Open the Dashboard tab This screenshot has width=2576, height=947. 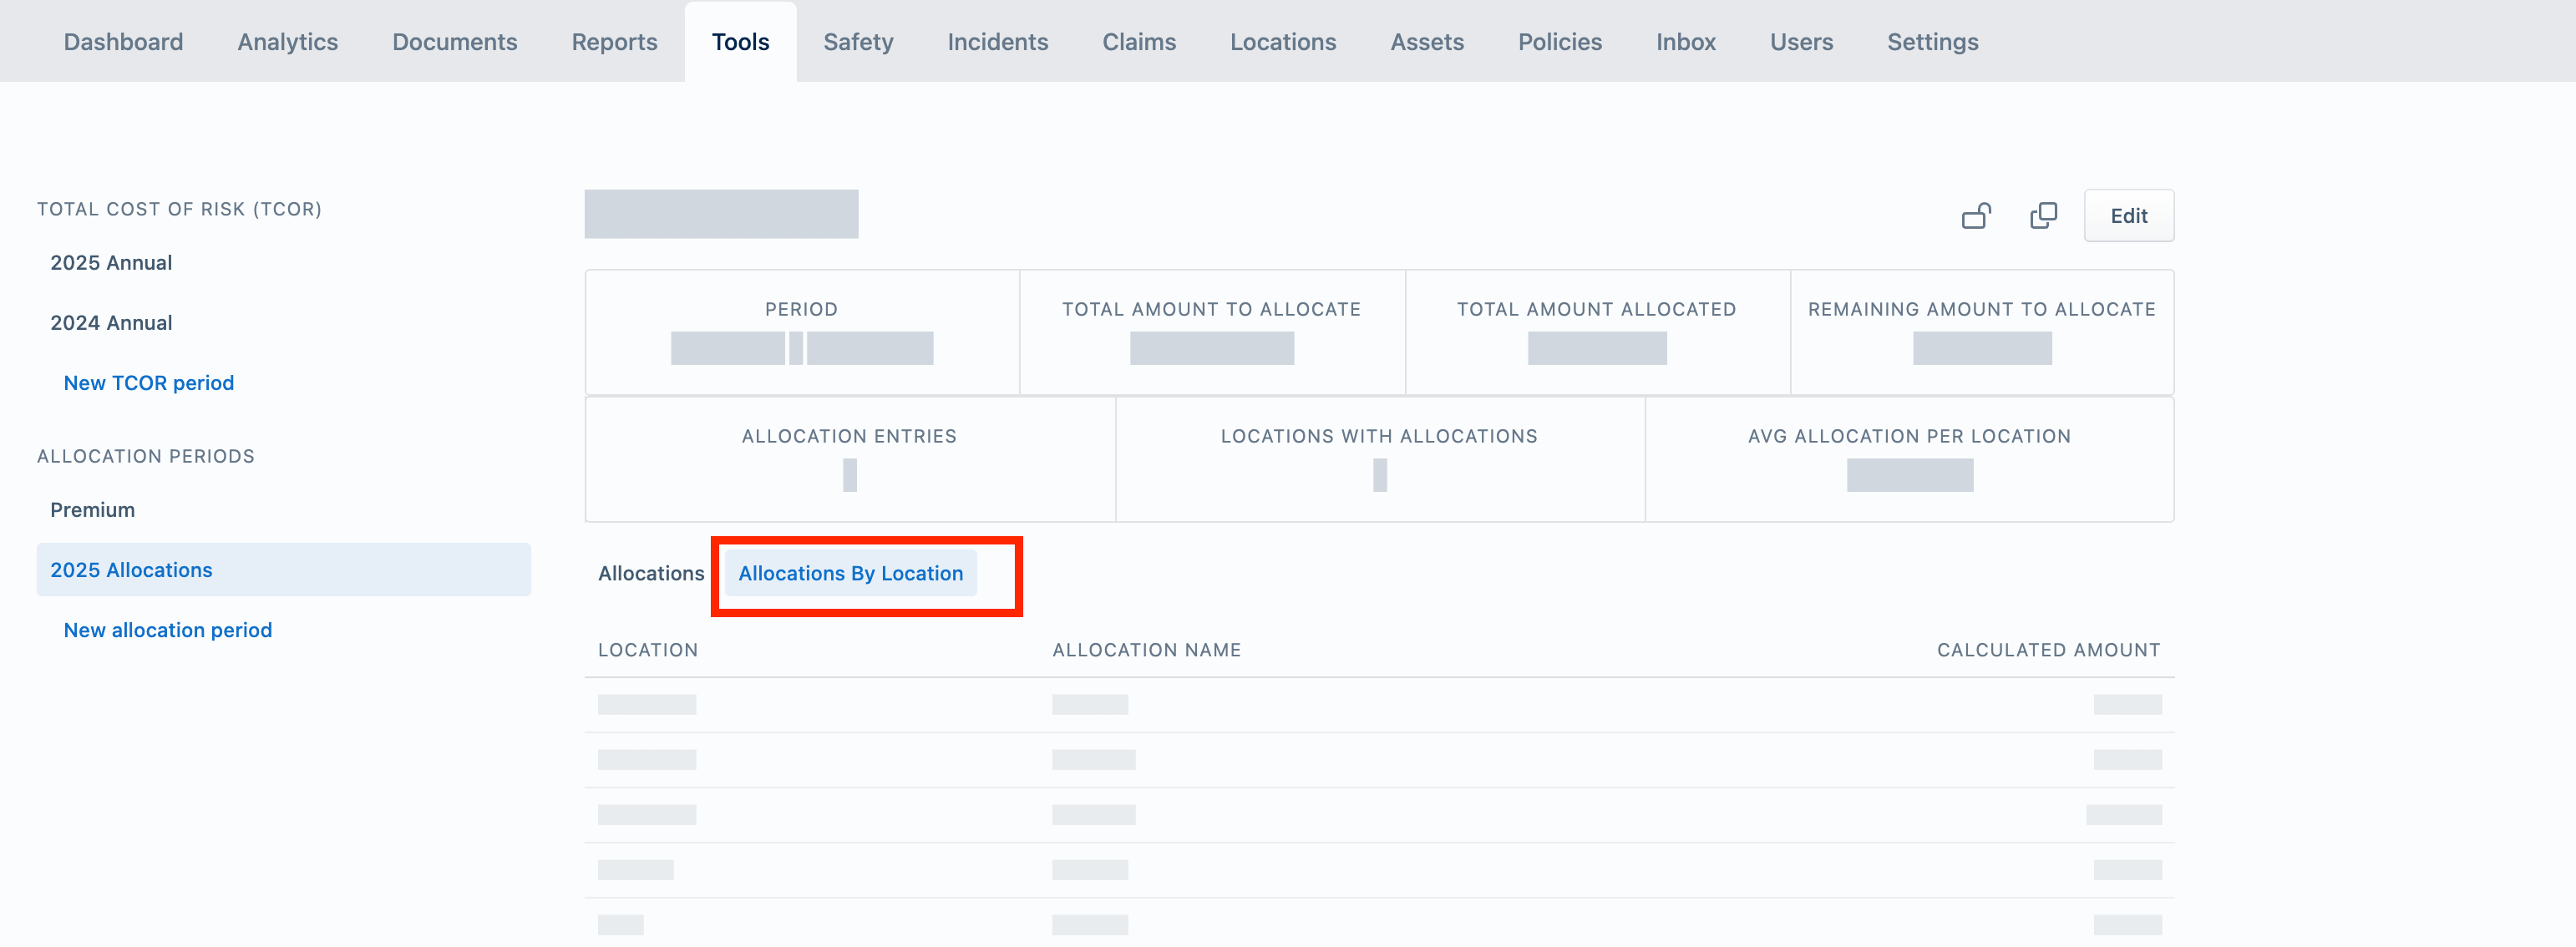[x=123, y=42]
